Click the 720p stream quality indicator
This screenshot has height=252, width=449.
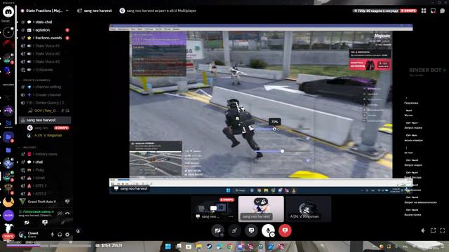[x=376, y=11]
